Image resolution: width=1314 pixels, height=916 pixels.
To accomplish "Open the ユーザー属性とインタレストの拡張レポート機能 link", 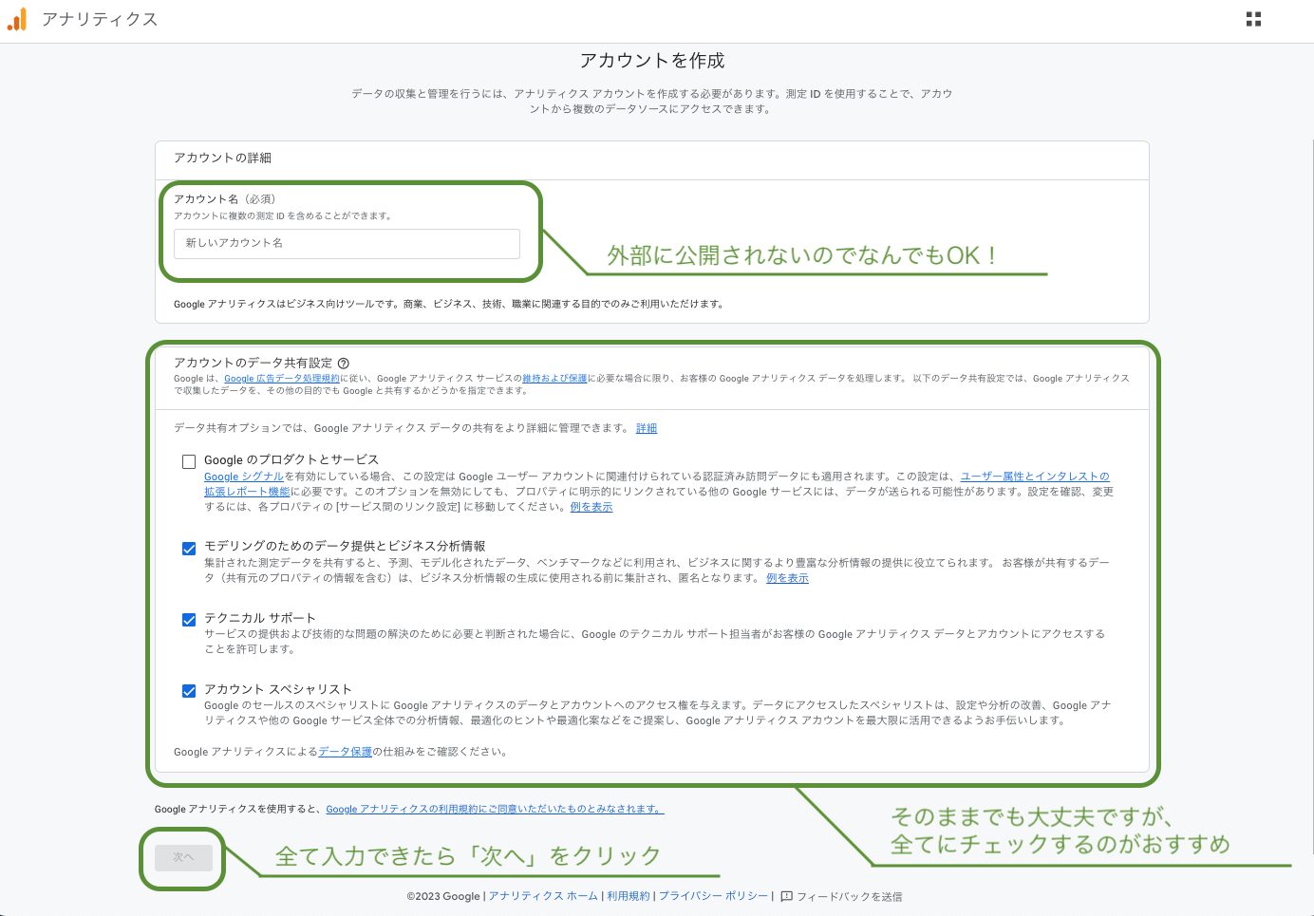I will (1034, 477).
